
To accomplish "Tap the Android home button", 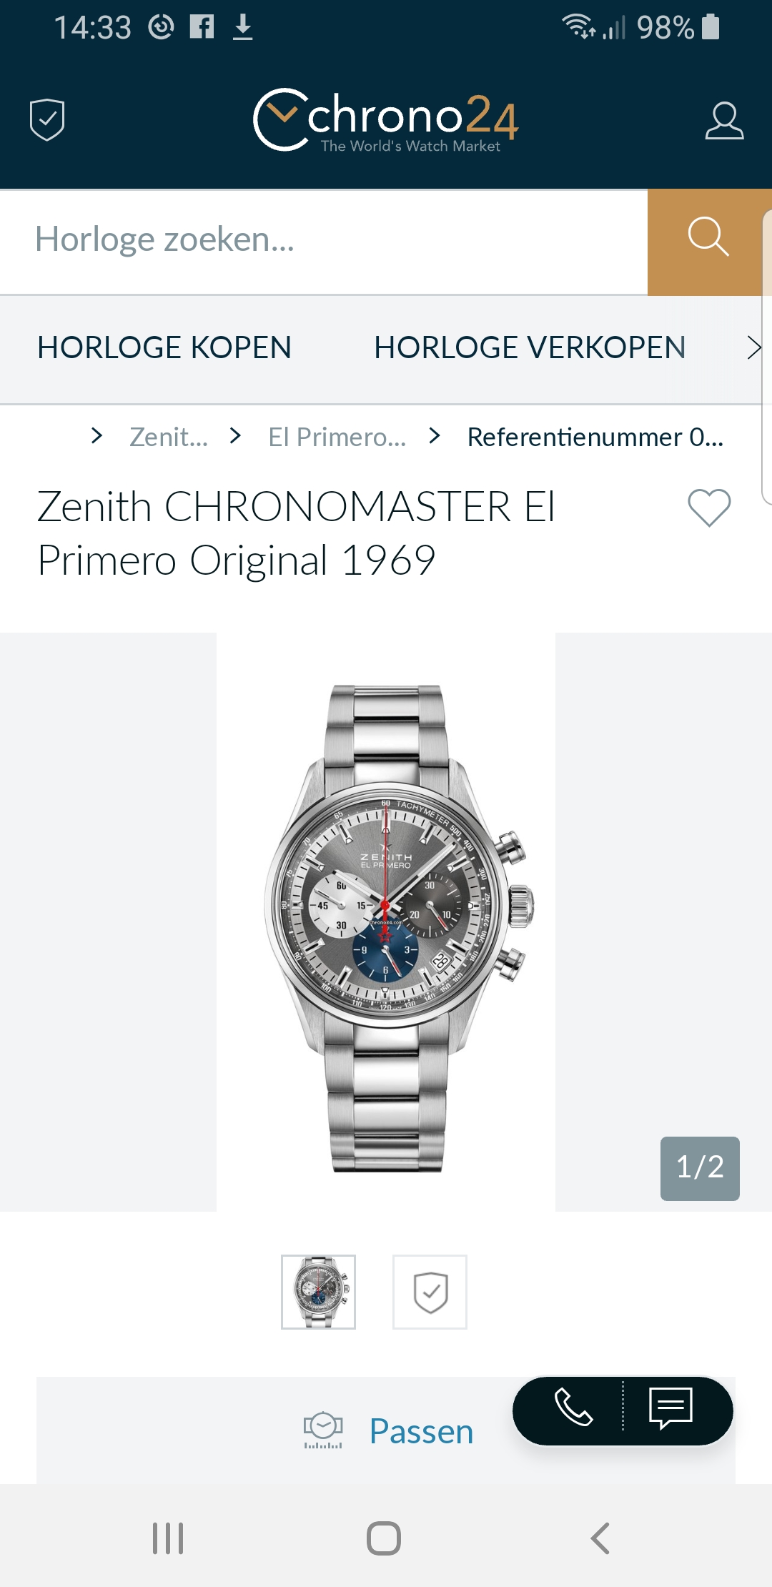I will [384, 1538].
